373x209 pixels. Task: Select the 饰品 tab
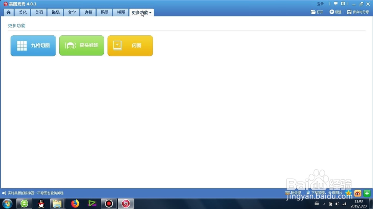(x=56, y=12)
